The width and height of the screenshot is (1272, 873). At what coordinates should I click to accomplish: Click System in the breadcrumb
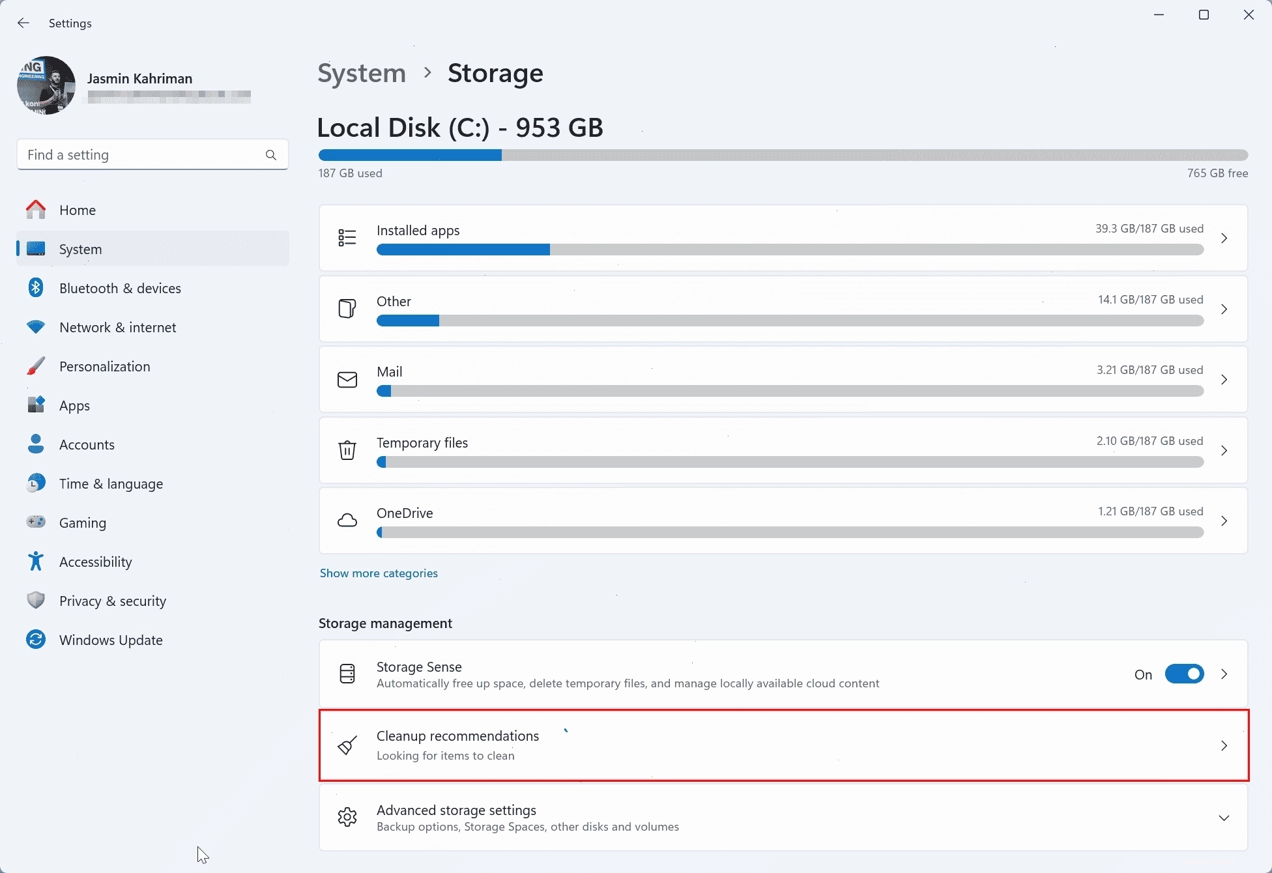point(362,73)
